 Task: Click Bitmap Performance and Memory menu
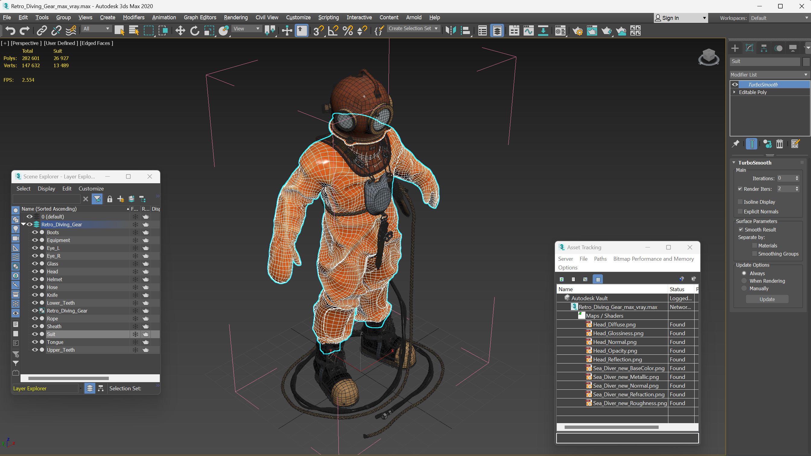pyautogui.click(x=653, y=259)
